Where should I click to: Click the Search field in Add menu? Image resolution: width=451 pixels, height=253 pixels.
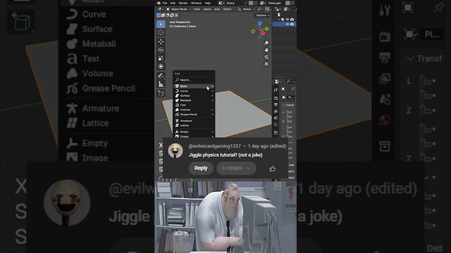click(194, 80)
